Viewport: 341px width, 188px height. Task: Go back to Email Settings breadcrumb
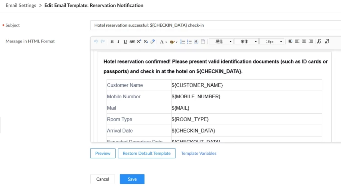(x=21, y=5)
